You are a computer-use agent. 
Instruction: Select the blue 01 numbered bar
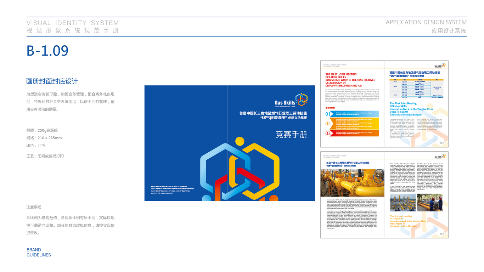352,114
